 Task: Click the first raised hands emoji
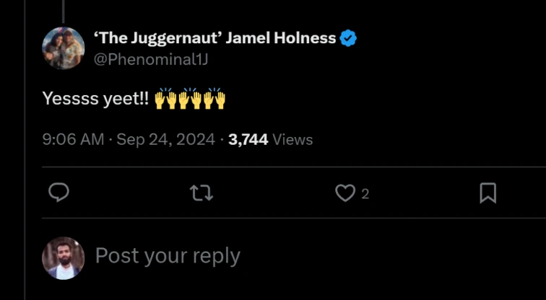tap(166, 99)
